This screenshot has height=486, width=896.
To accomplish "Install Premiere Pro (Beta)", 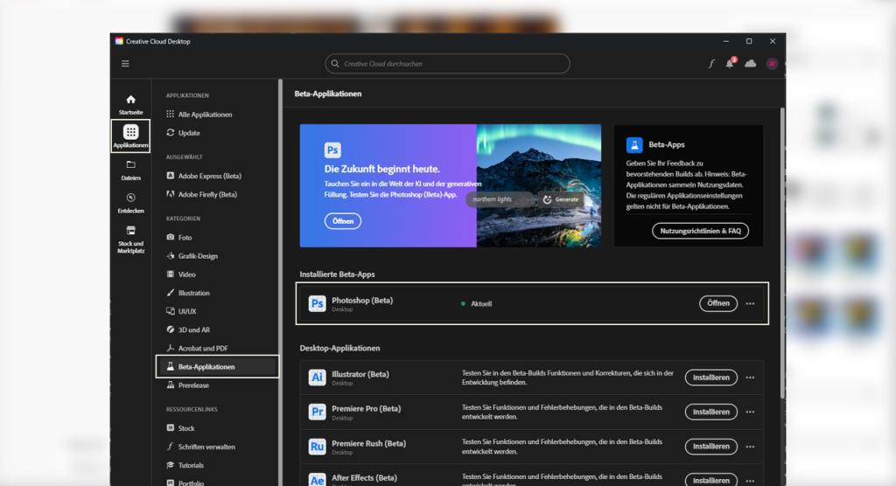I will coord(710,412).
